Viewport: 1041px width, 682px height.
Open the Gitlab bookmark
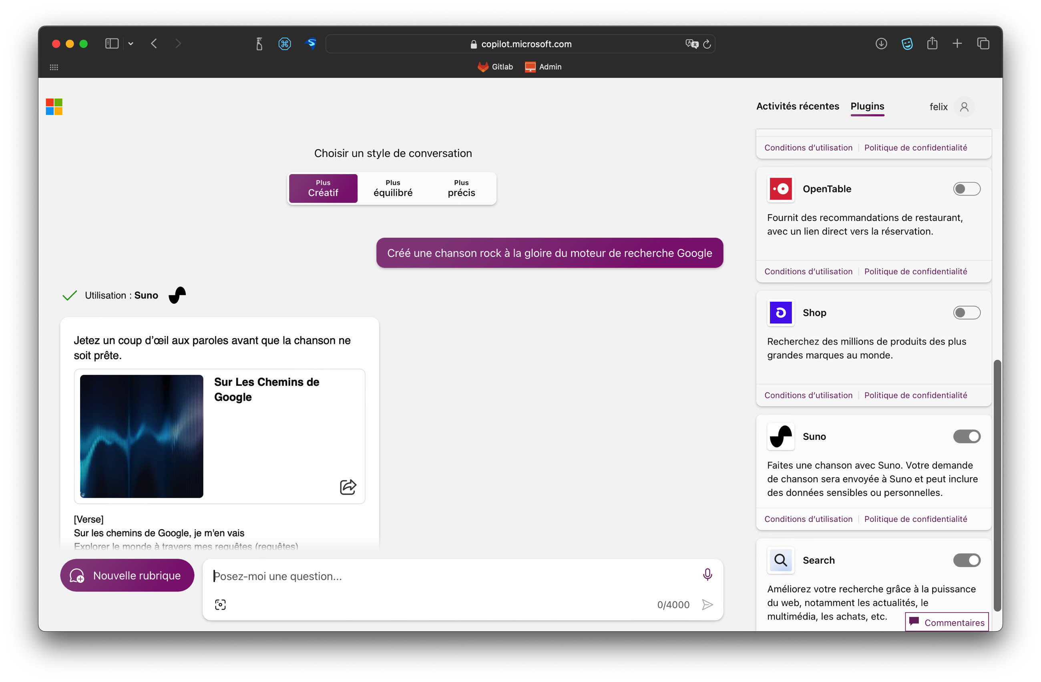point(495,67)
